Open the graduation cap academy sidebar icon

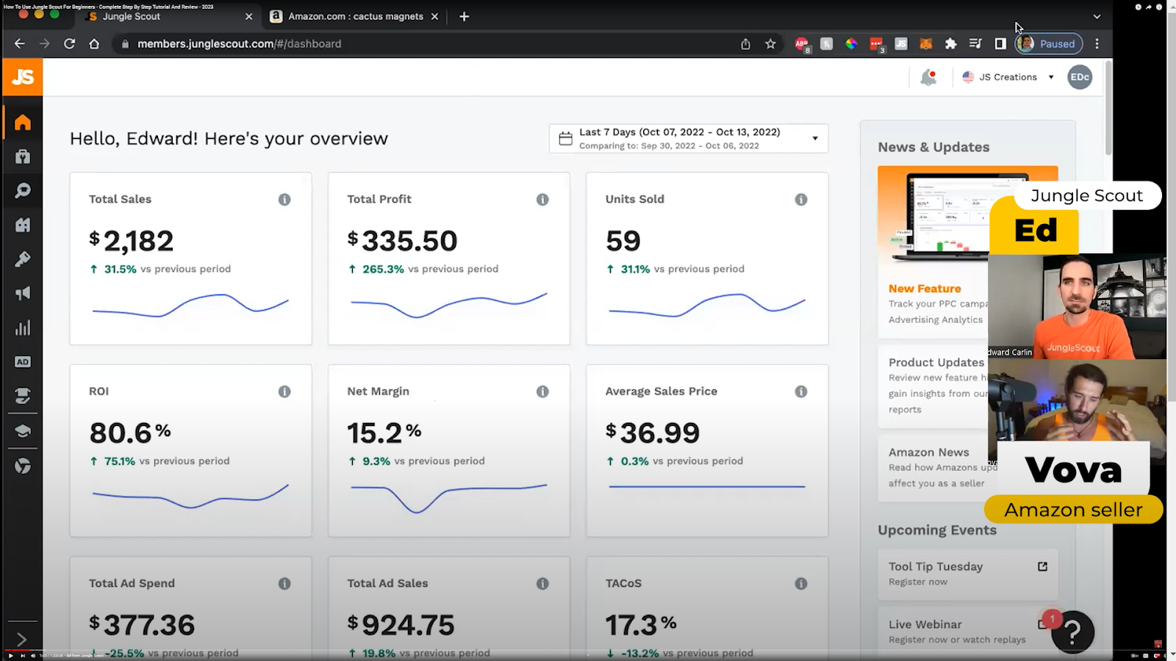click(x=23, y=431)
